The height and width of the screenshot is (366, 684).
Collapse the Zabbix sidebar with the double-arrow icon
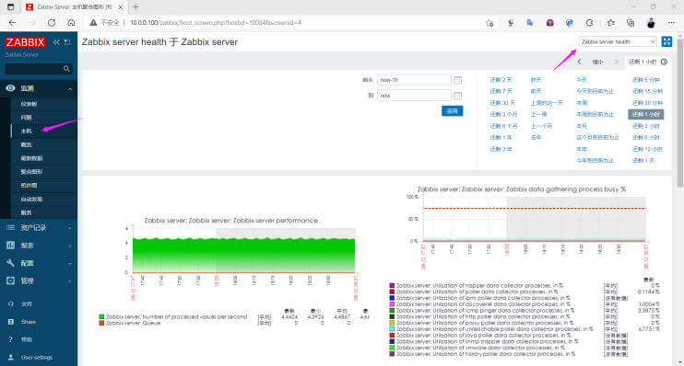[56, 42]
